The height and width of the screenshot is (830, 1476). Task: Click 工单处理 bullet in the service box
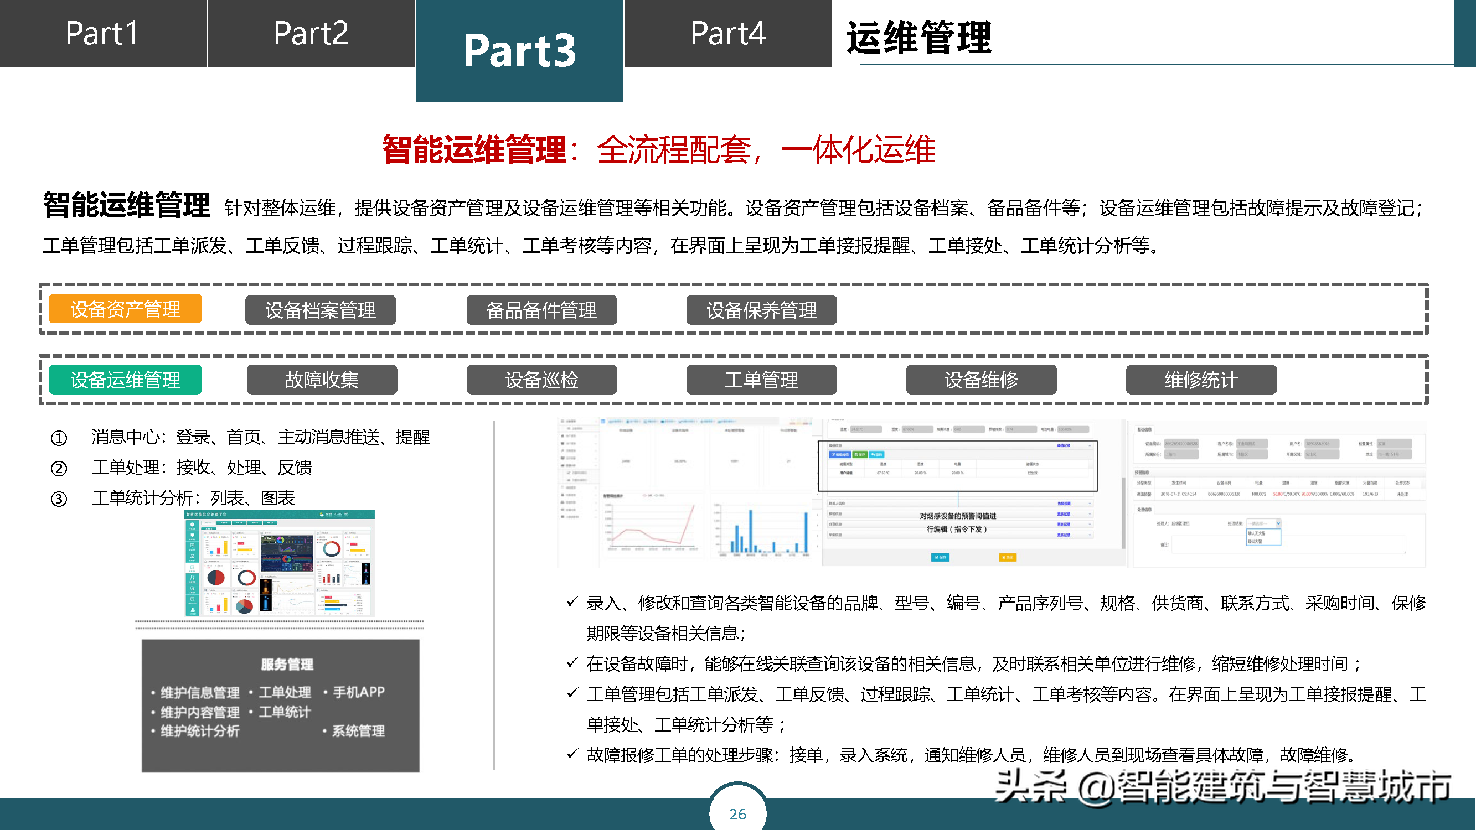[285, 692]
